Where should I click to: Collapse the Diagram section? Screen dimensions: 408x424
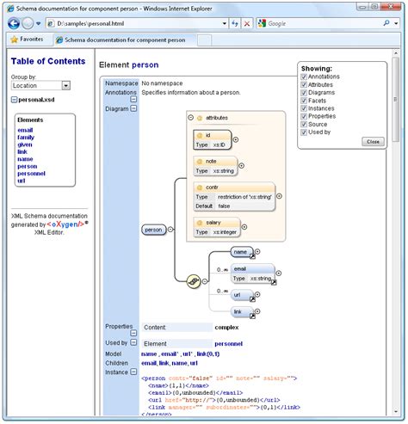pos(133,108)
